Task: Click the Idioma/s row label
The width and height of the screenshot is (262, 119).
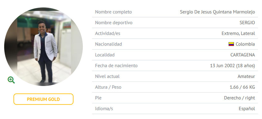Action: point(104,109)
